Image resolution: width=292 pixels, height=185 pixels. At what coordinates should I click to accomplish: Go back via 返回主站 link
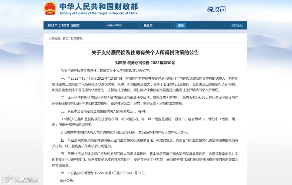[237, 25]
